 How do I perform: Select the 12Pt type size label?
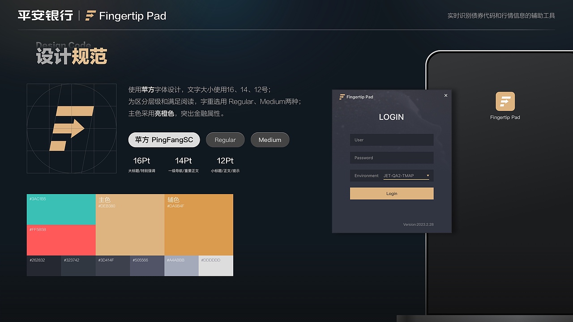(225, 161)
